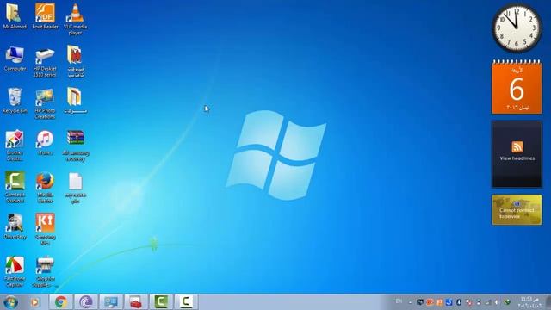Launch Foxit Reader from the desktop
Screen dimensions: 551x310
pyautogui.click(x=45, y=16)
